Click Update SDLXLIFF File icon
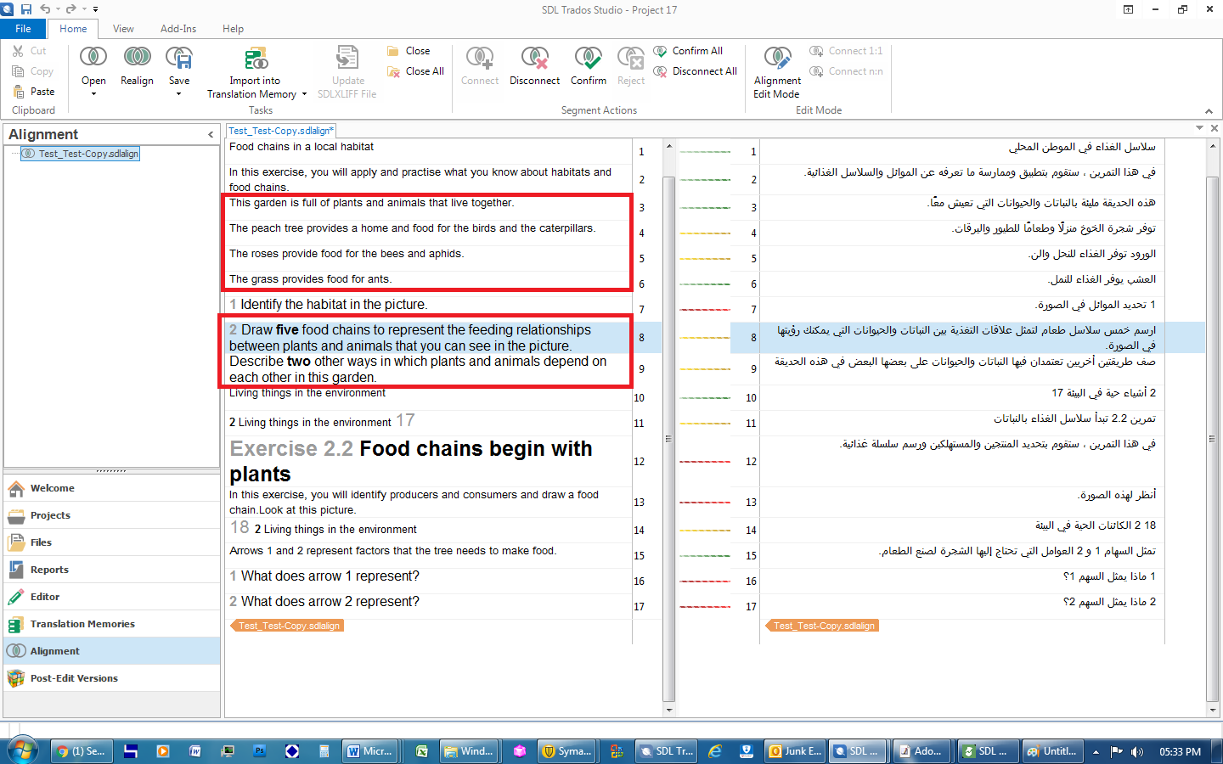Viewport: 1223px width, 764px height. [x=347, y=58]
